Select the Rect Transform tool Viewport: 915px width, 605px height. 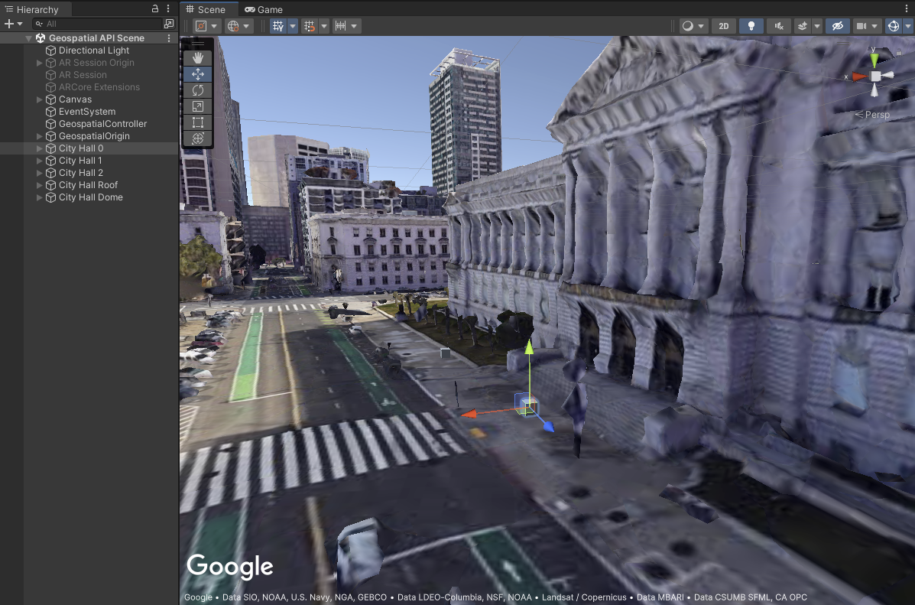coord(198,122)
